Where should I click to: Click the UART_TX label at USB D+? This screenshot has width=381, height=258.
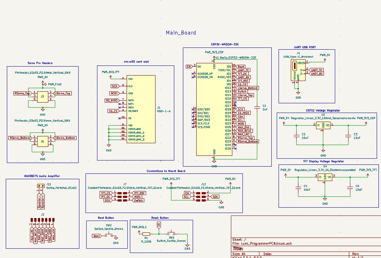317,70
